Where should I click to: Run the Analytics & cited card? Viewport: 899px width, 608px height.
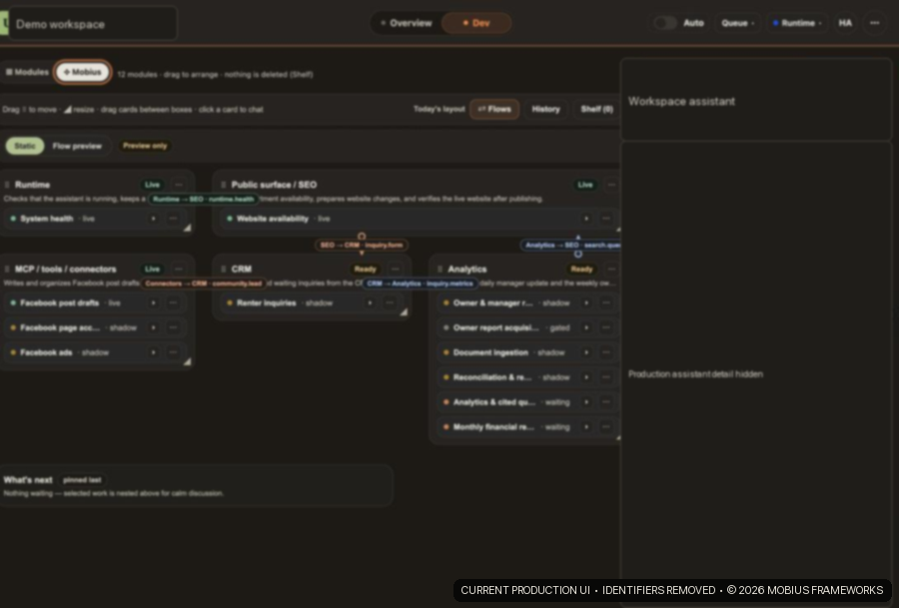tap(586, 402)
